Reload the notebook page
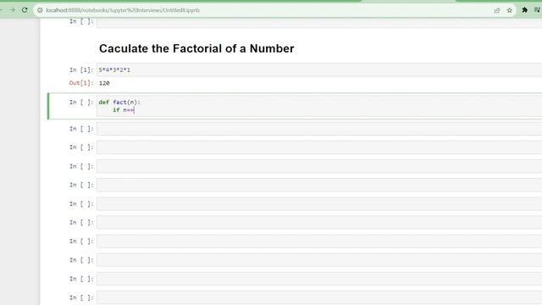This screenshot has height=305, width=542. [x=25, y=10]
